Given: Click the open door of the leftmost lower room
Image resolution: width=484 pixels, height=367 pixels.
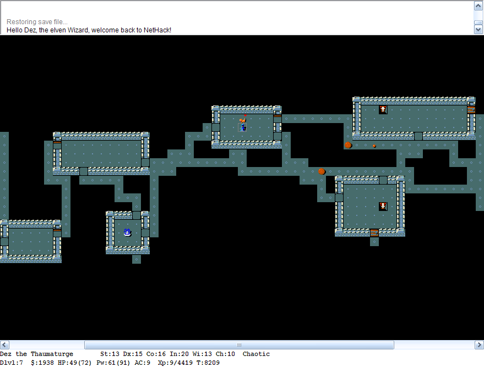Looking at the screenshot, I should pos(57,233).
